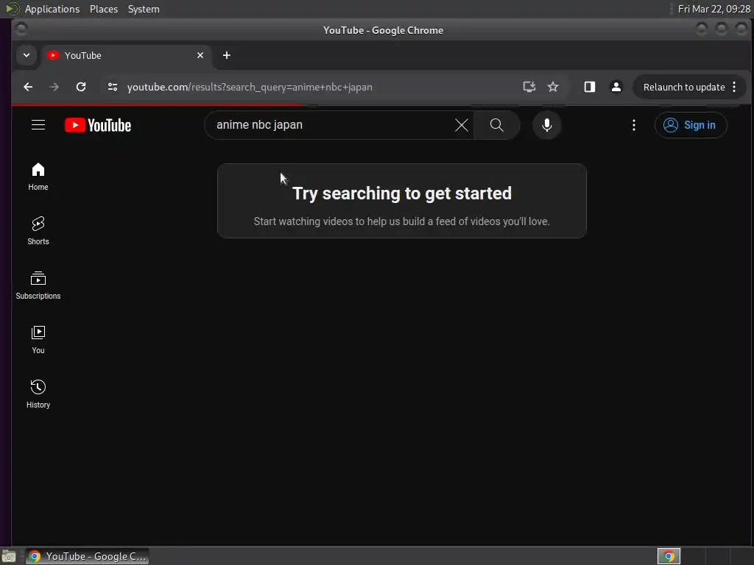Open the YouTube hamburger guide menu
Viewport: 754px width, 565px height.
pos(38,125)
